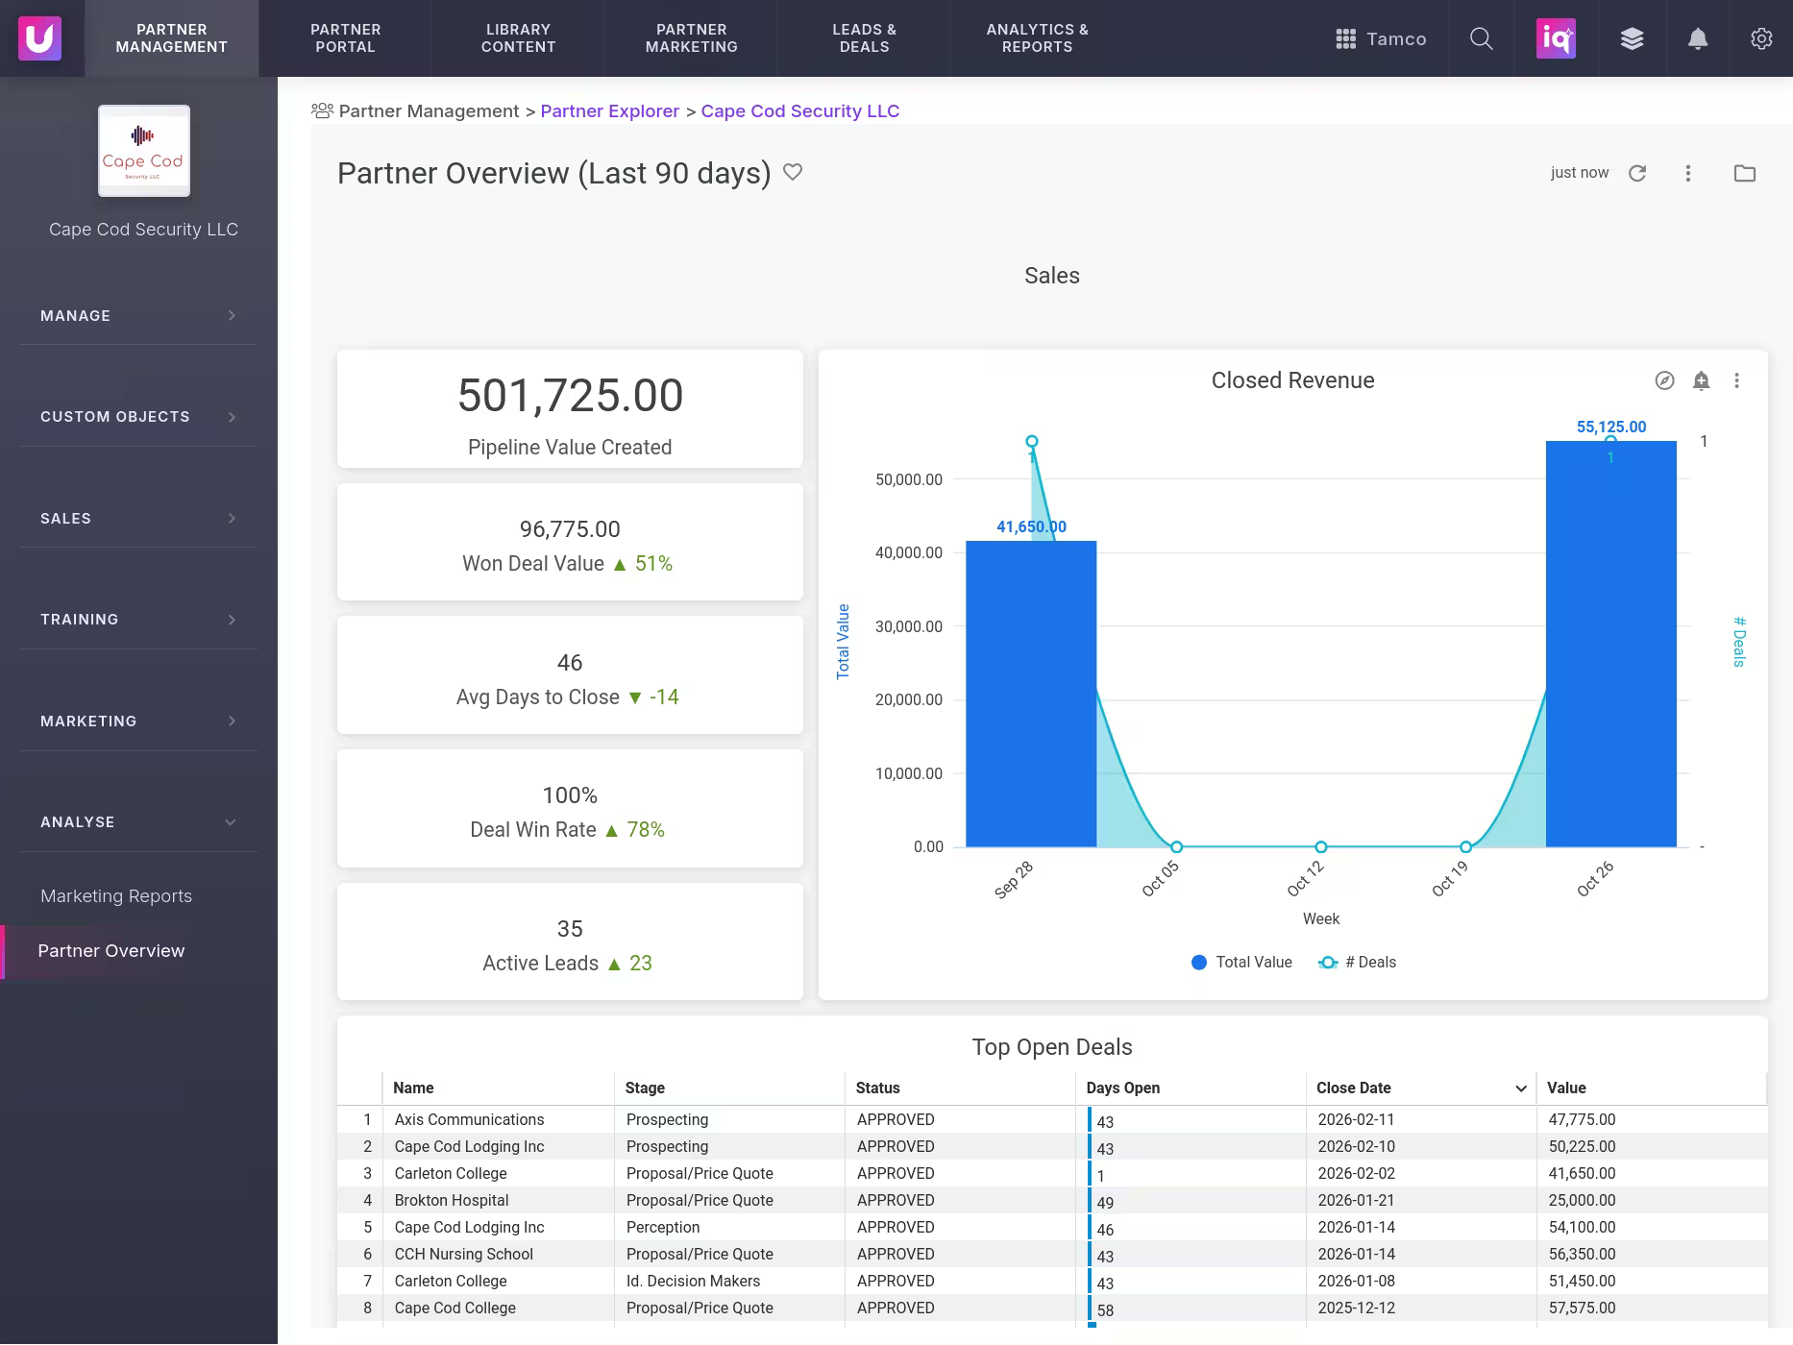1793x1345 pixels.
Task: Go to Partner Explorer breadcrumb
Action: click(610, 111)
